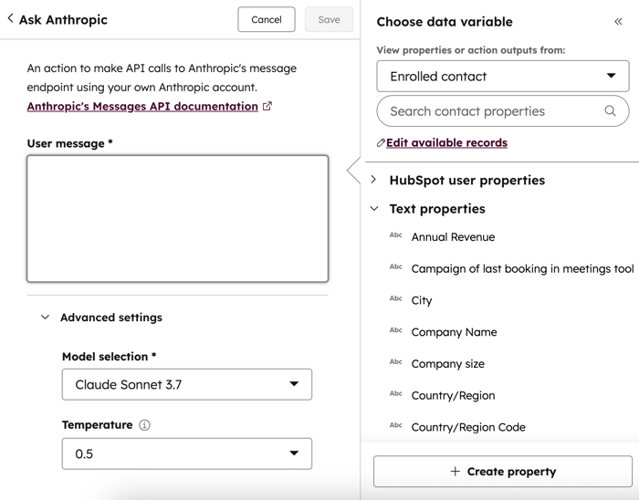Collapse the Advanced settings section

click(x=46, y=318)
